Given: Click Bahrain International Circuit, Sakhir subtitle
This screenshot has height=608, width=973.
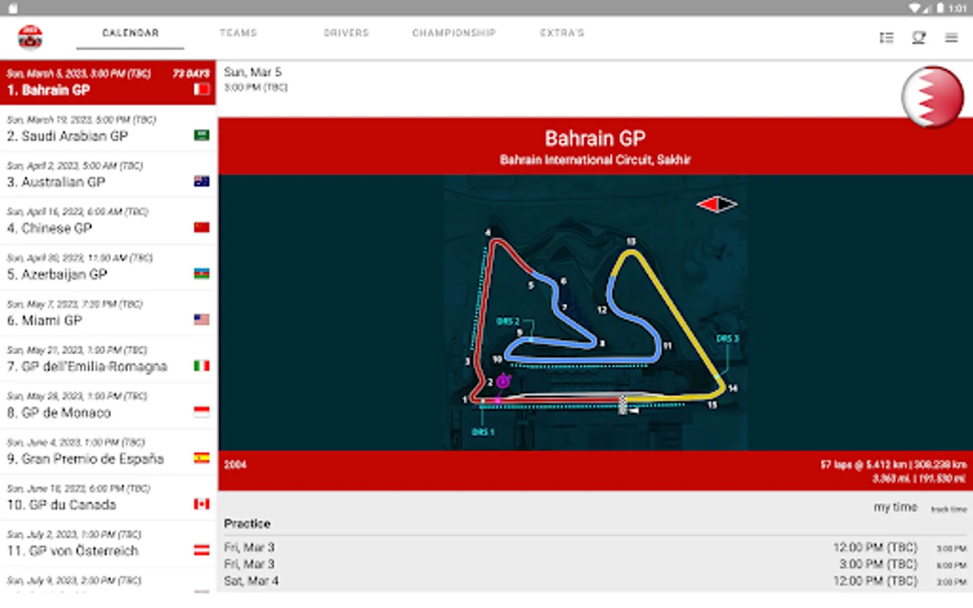Looking at the screenshot, I should point(595,160).
